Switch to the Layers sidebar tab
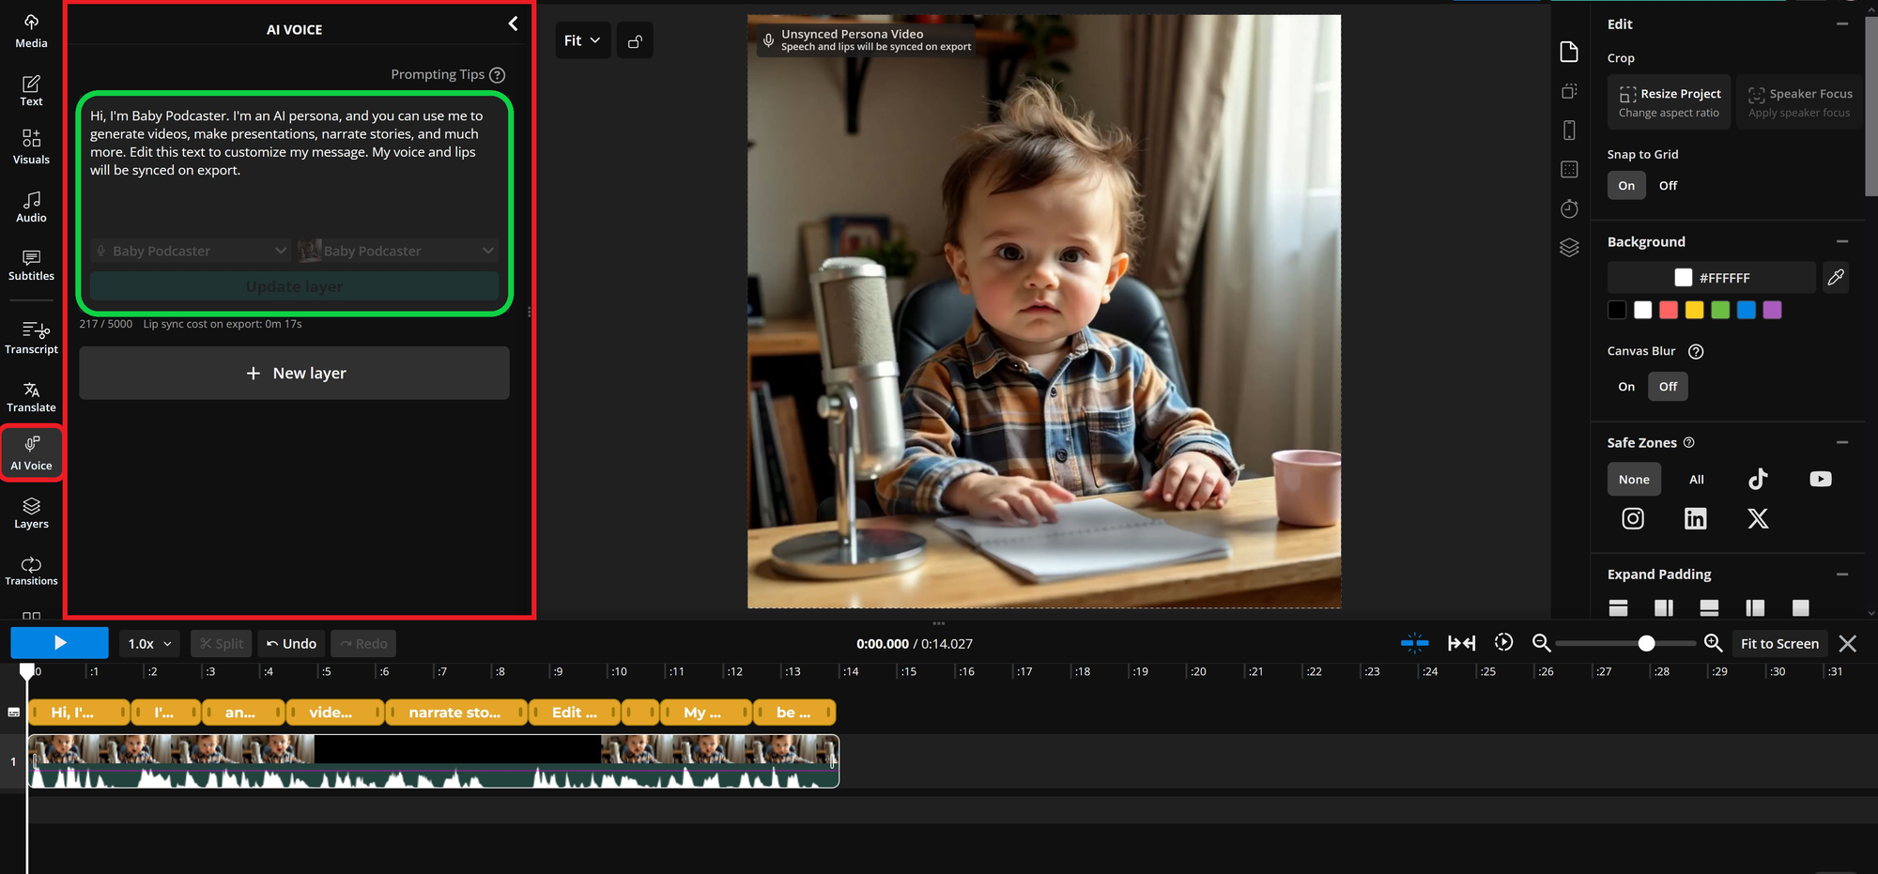Image resolution: width=1878 pixels, height=874 pixels. tap(31, 514)
